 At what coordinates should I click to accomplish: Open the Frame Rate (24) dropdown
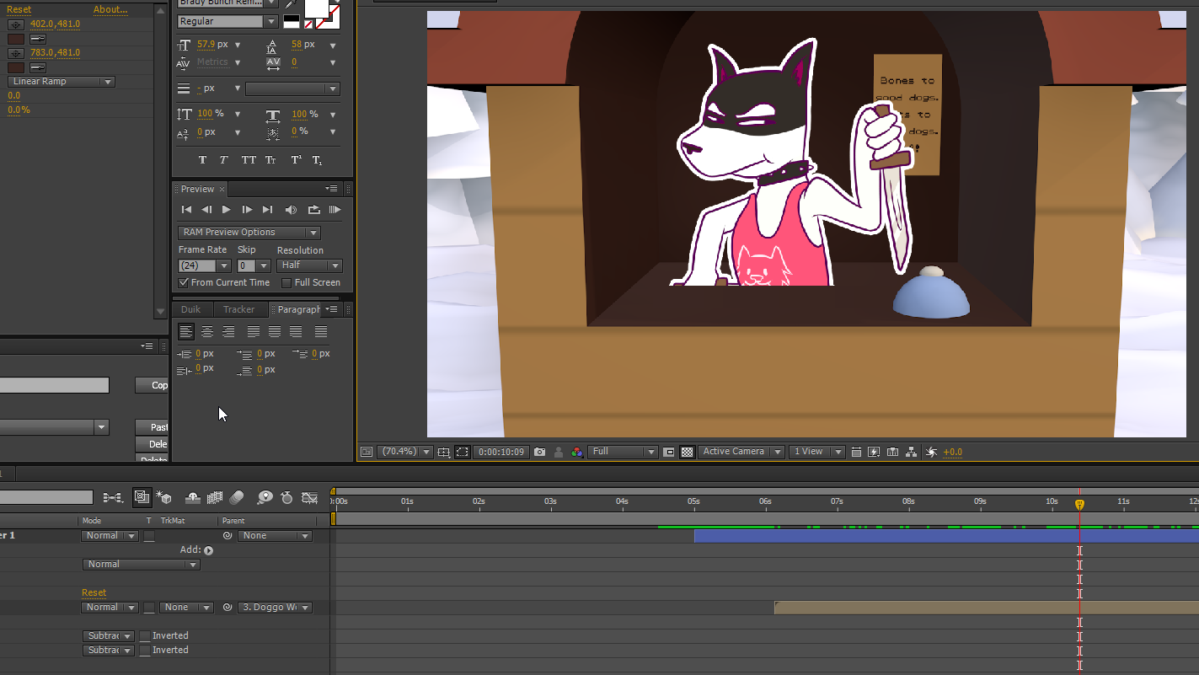coord(204,266)
